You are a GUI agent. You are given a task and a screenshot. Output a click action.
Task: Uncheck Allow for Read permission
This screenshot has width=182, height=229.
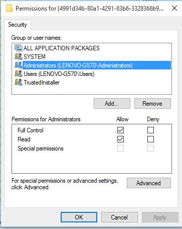(120, 139)
